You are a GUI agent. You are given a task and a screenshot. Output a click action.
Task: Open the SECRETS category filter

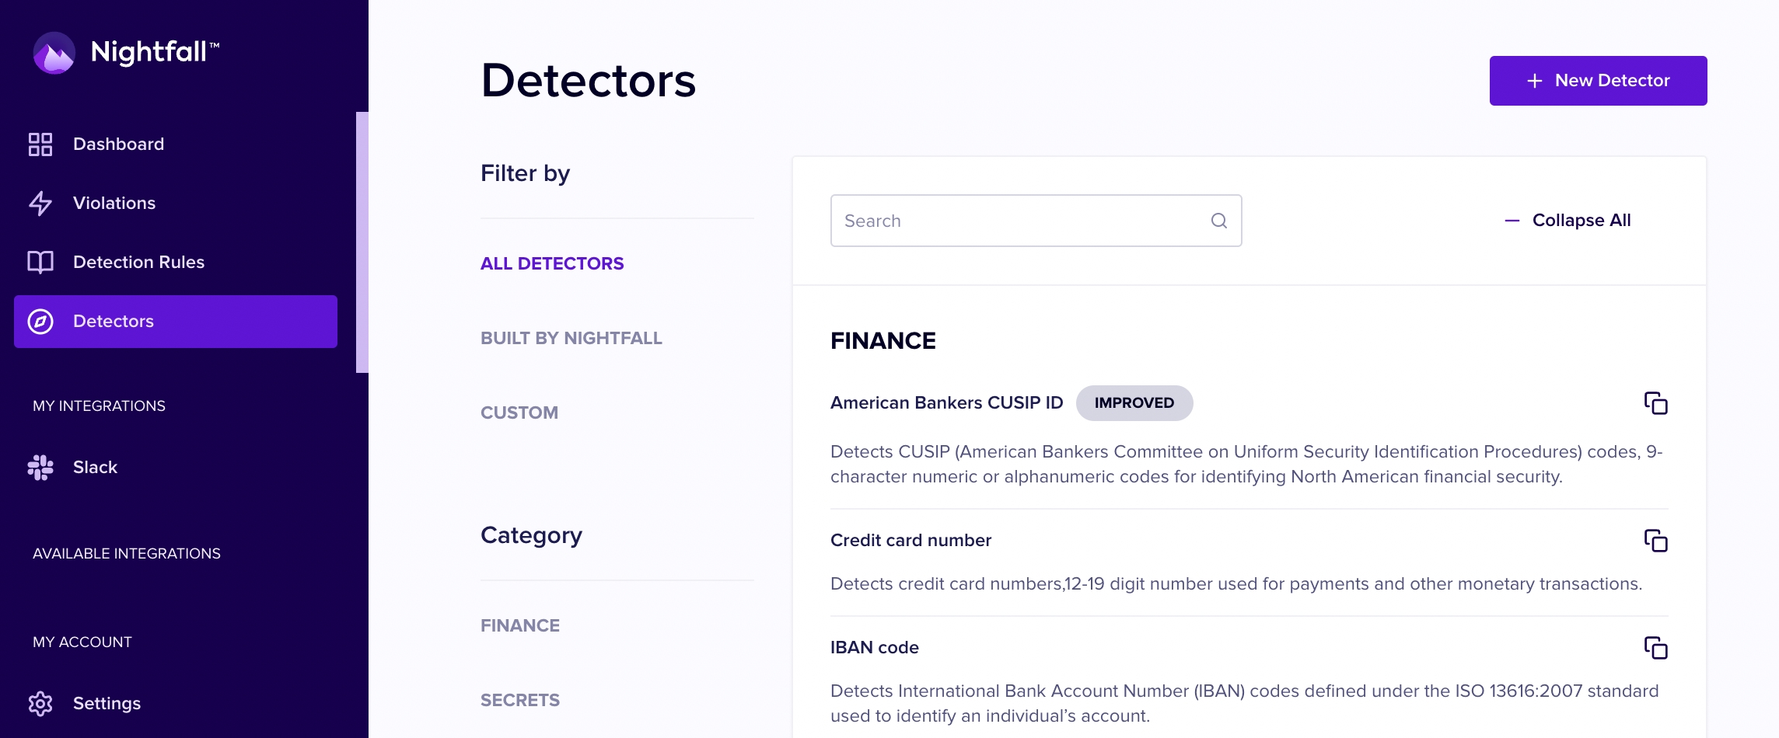pos(519,700)
